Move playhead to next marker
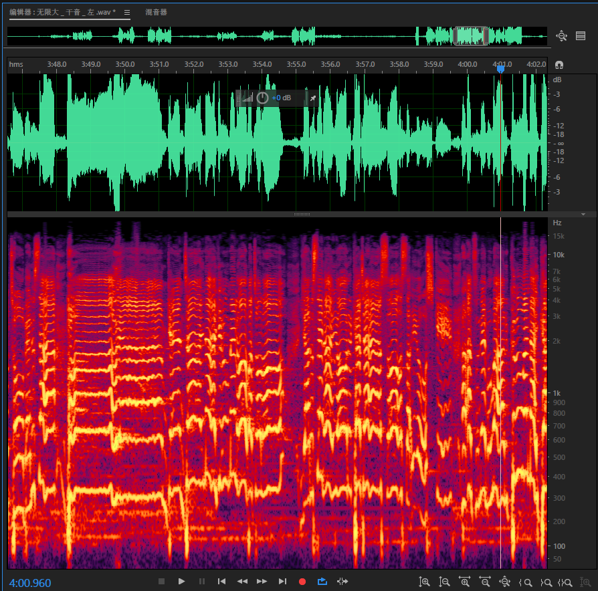Viewport: 598px width, 591px height. [x=282, y=582]
